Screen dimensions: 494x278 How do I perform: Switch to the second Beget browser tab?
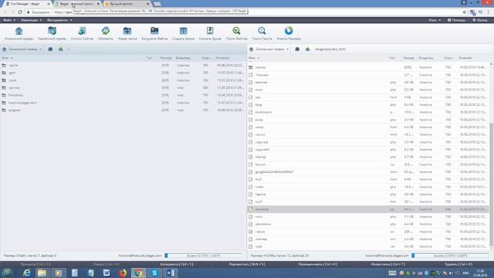[77, 4]
